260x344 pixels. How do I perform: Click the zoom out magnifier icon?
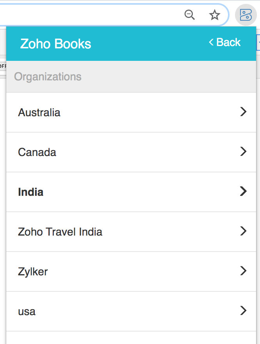[190, 15]
